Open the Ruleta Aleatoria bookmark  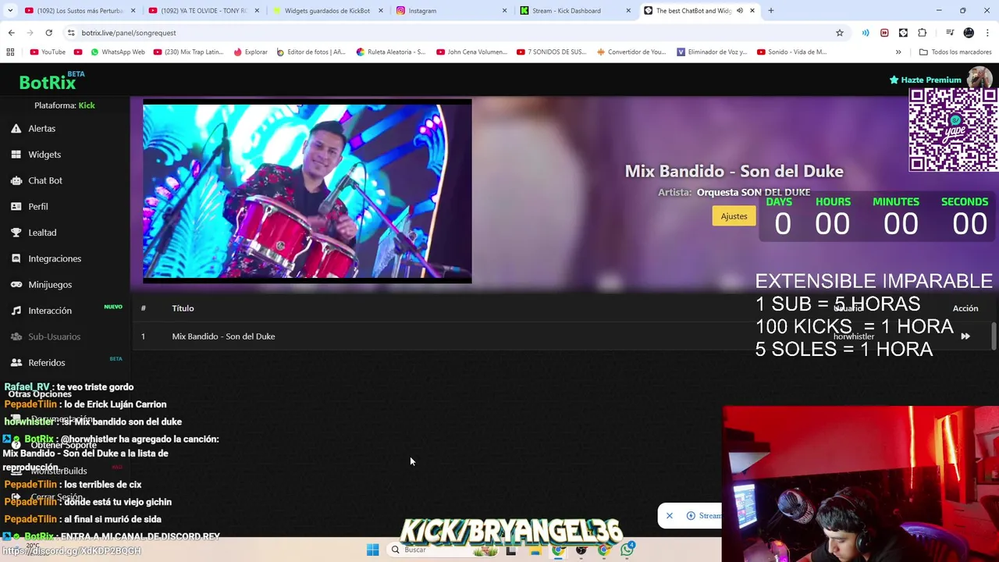[x=390, y=52]
